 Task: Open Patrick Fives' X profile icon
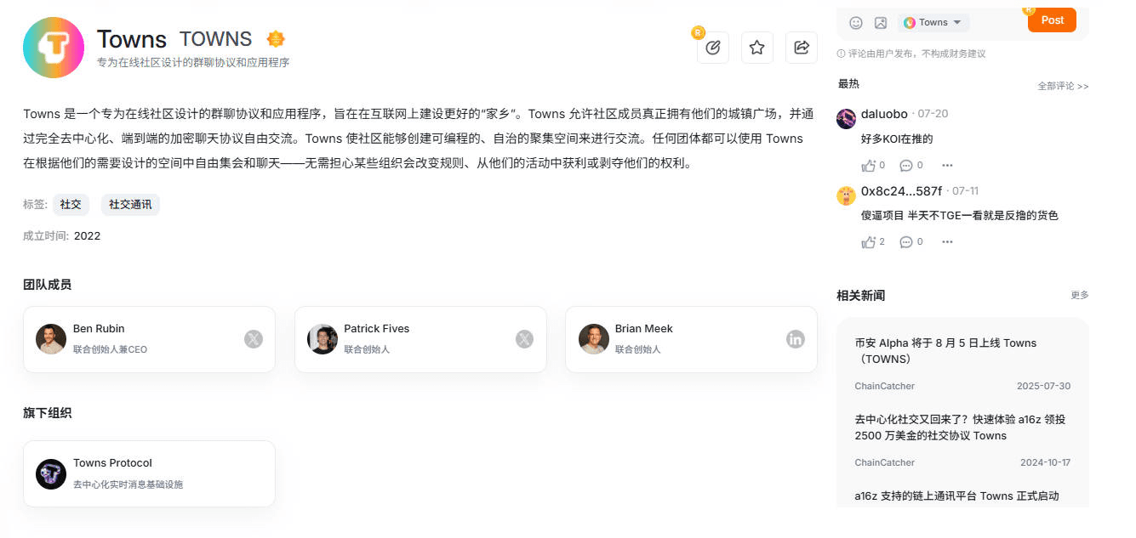pos(524,339)
